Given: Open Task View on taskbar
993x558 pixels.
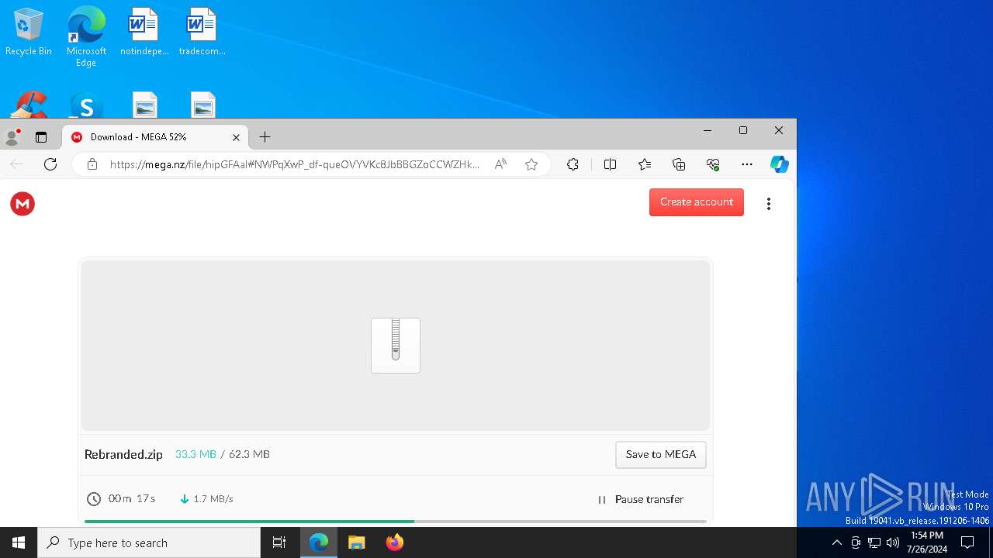Looking at the screenshot, I should 279,542.
